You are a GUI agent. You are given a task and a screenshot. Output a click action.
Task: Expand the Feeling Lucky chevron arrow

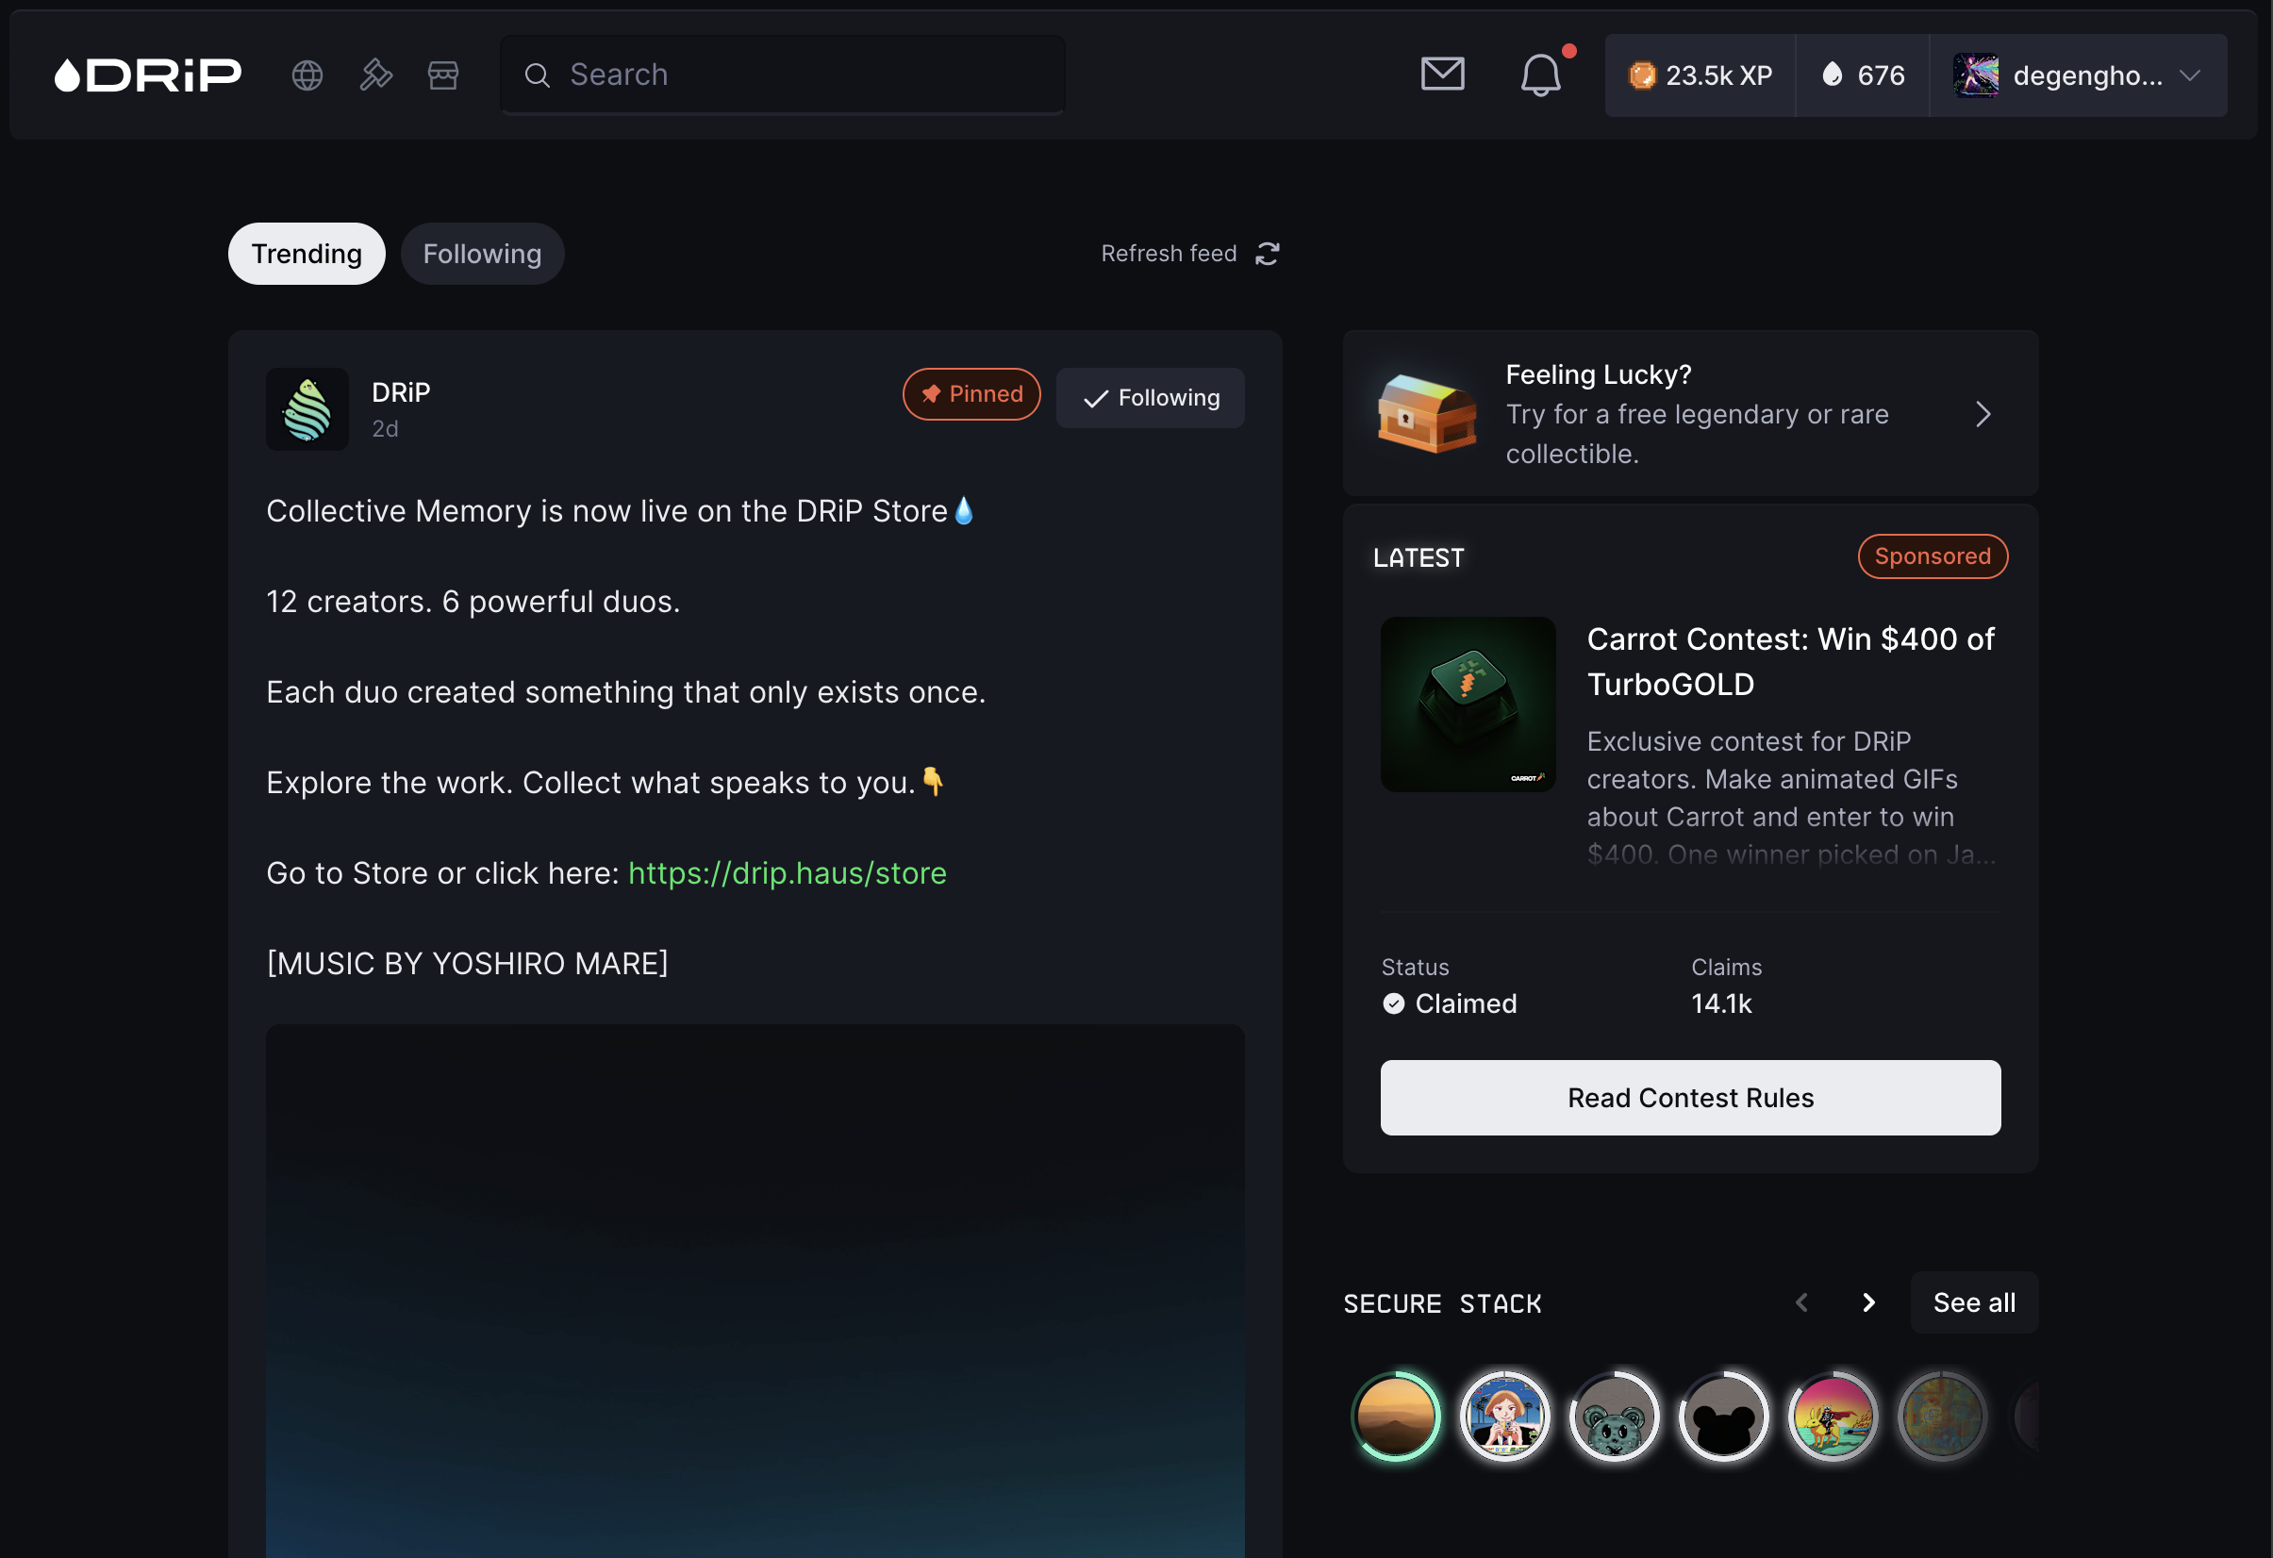[1983, 414]
